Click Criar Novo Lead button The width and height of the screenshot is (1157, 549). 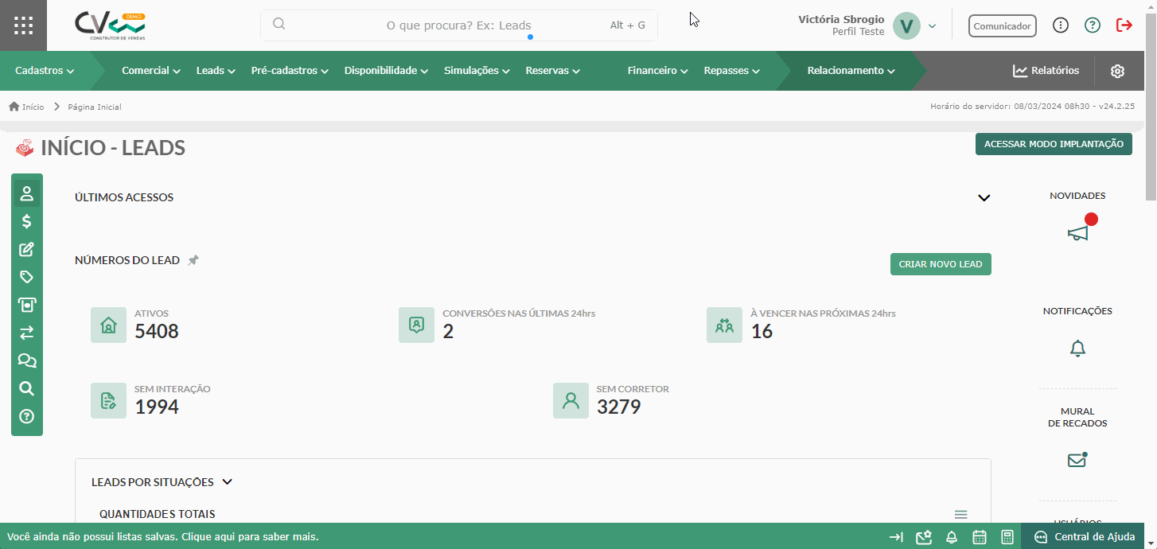click(941, 264)
